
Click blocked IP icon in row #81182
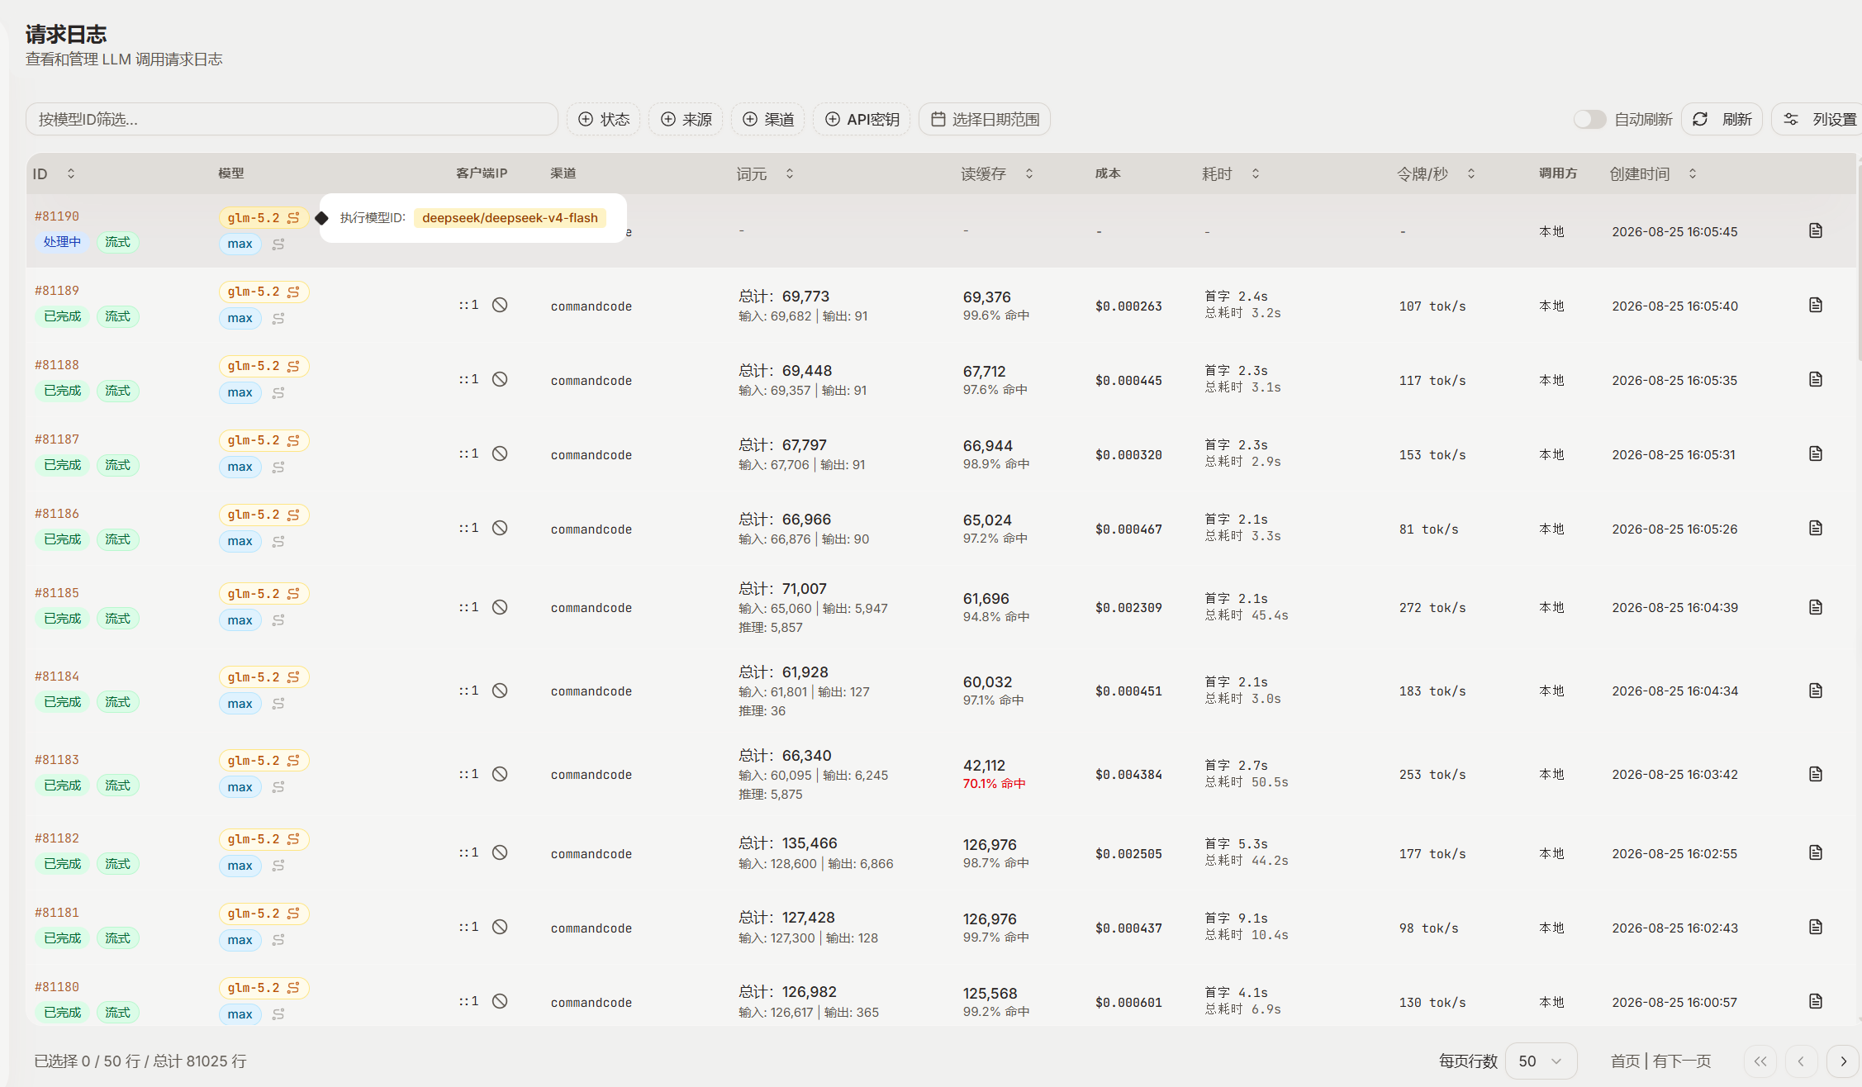point(500,852)
